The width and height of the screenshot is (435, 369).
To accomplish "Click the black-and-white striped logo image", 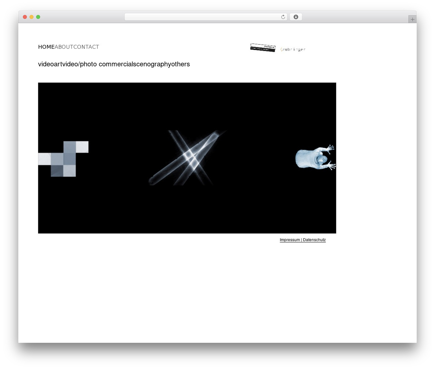I will coord(263,48).
